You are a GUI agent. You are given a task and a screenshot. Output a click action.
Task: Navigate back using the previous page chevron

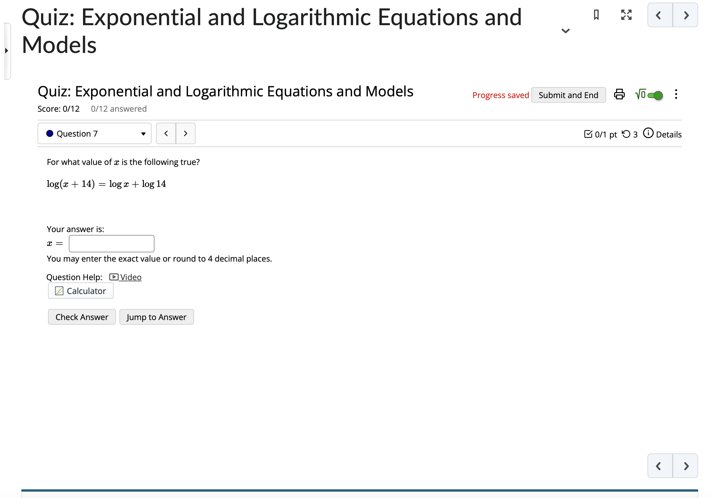tap(659, 15)
